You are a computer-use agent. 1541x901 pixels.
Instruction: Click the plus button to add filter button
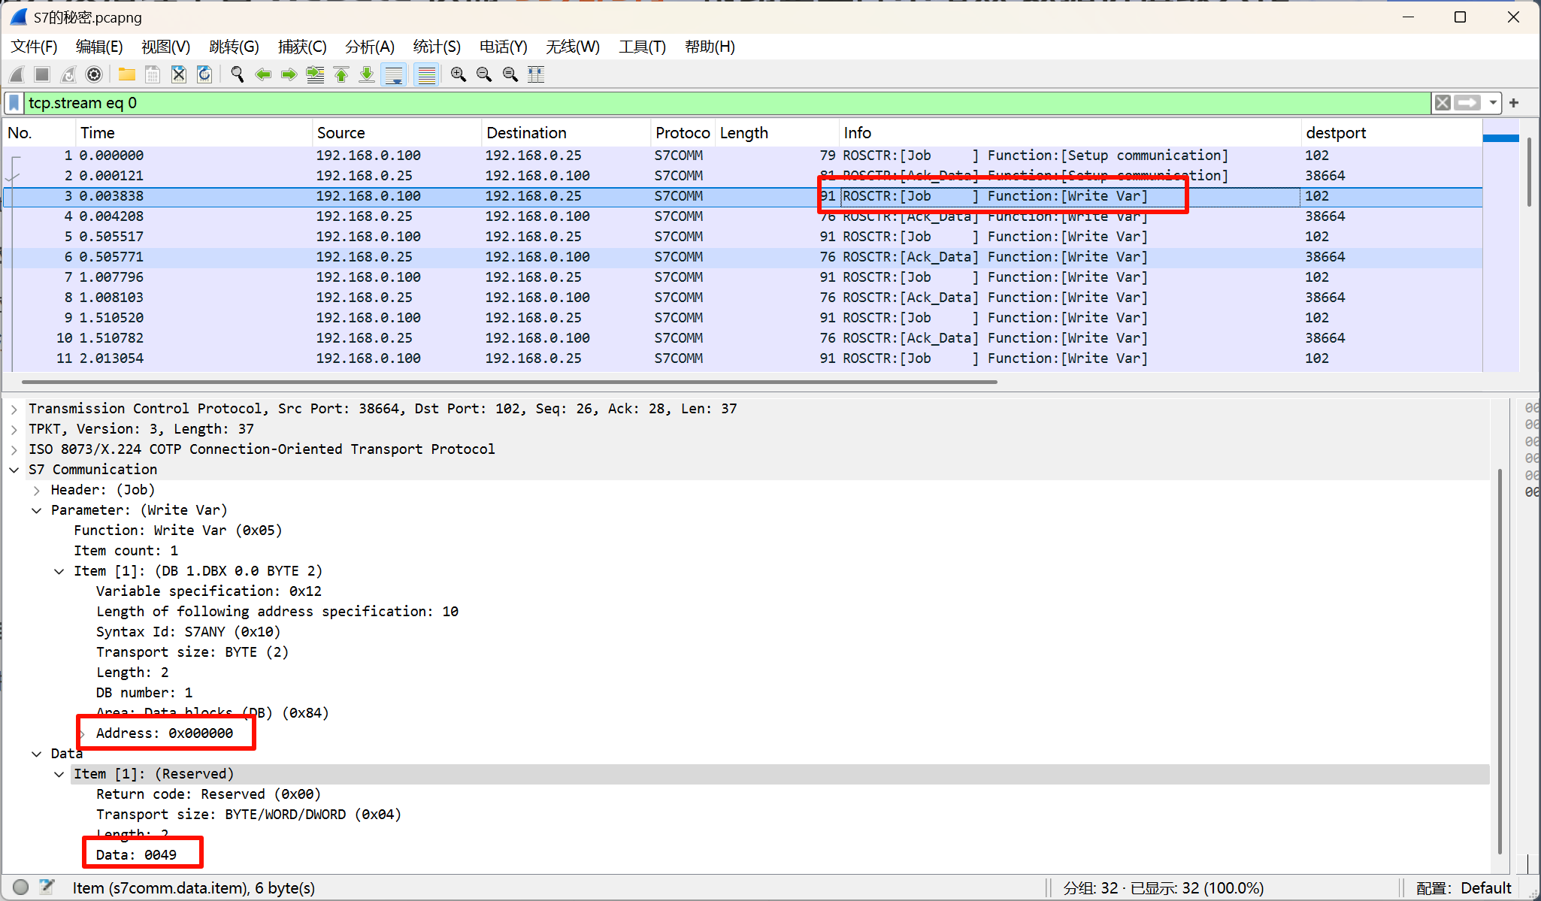pos(1514,103)
